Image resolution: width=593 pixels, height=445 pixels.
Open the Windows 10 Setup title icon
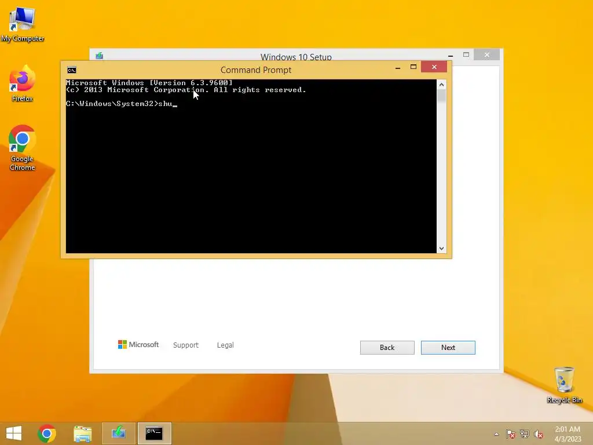coord(100,56)
